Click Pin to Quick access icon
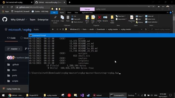The image size is (175, 98). [55, 20]
